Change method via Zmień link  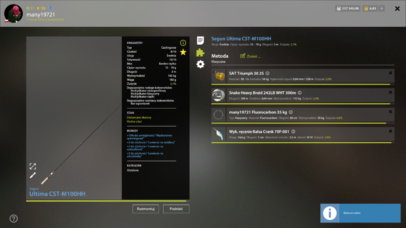click(x=251, y=56)
